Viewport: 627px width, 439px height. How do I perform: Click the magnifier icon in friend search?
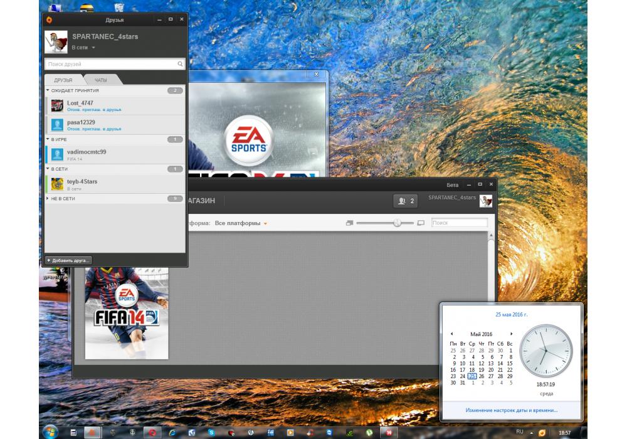click(180, 64)
